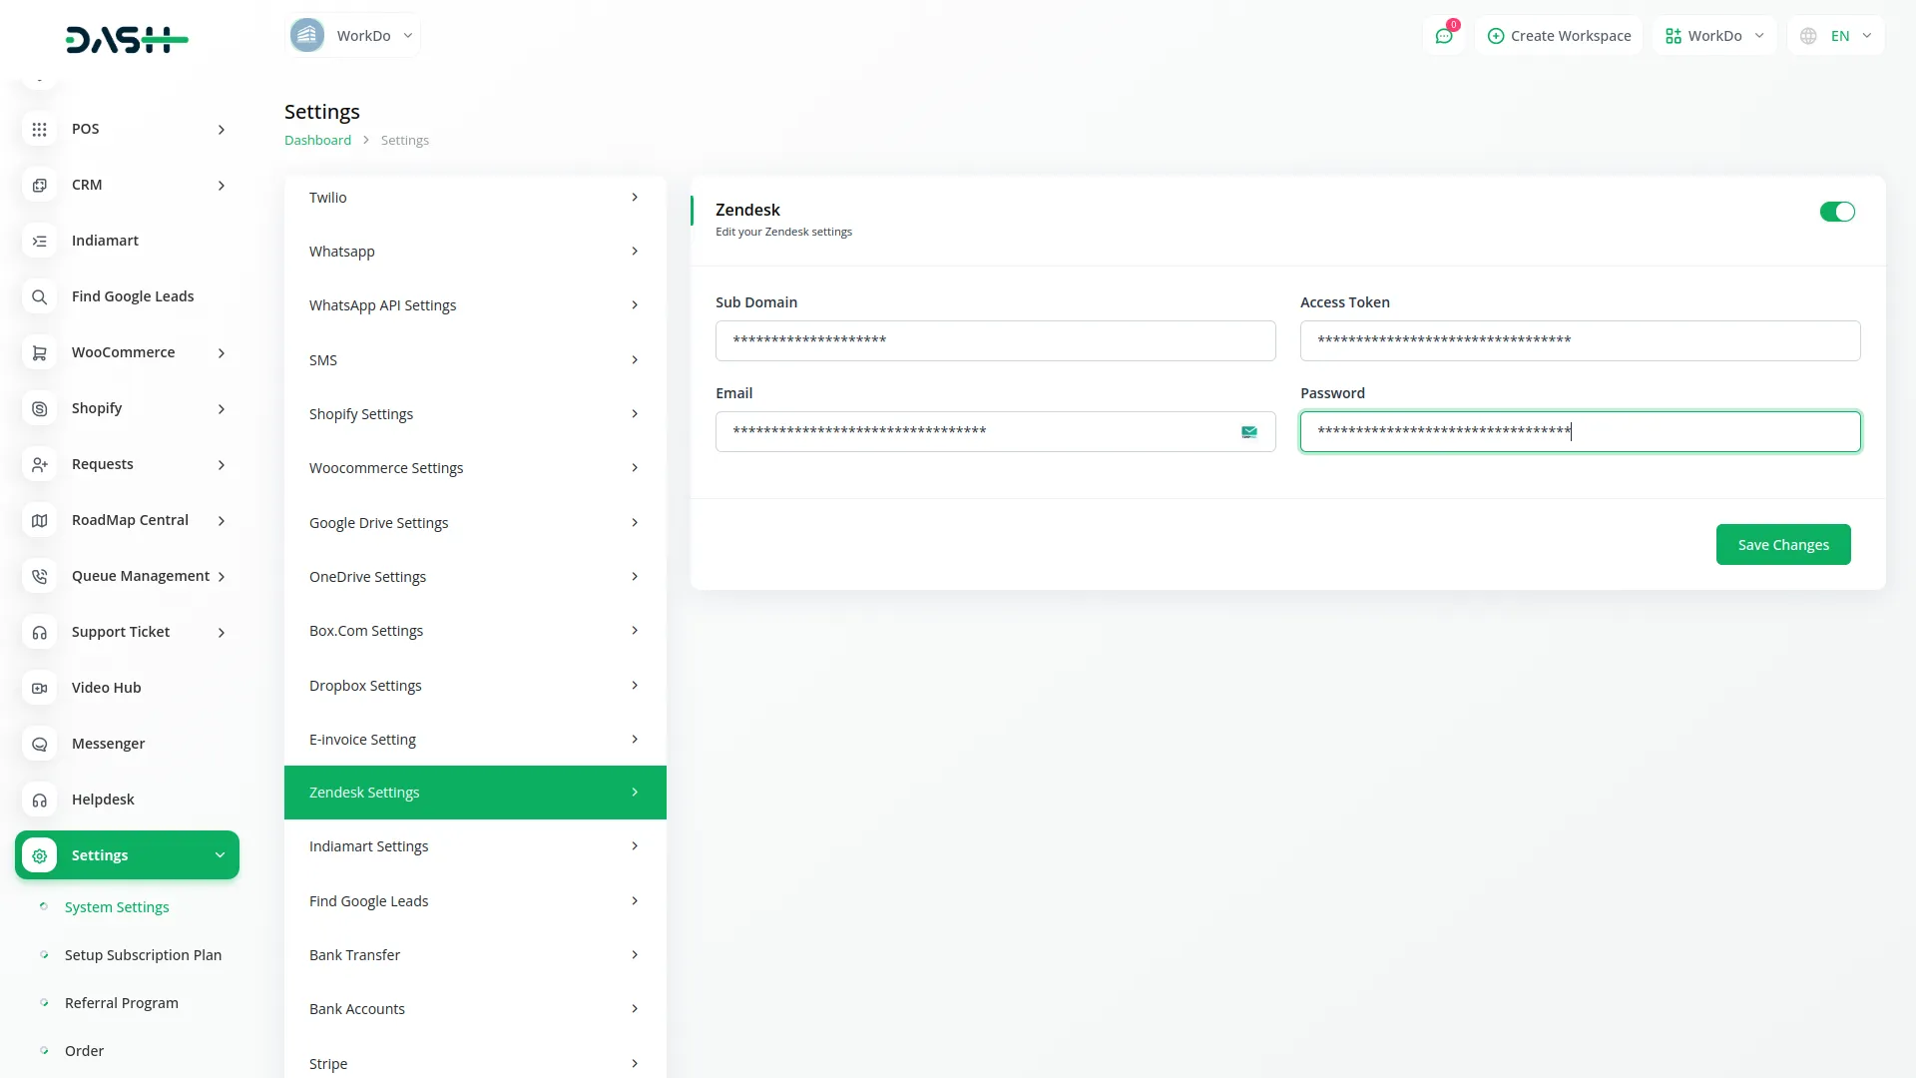
Task: Click the WooCommerce cart icon
Action: 39,352
